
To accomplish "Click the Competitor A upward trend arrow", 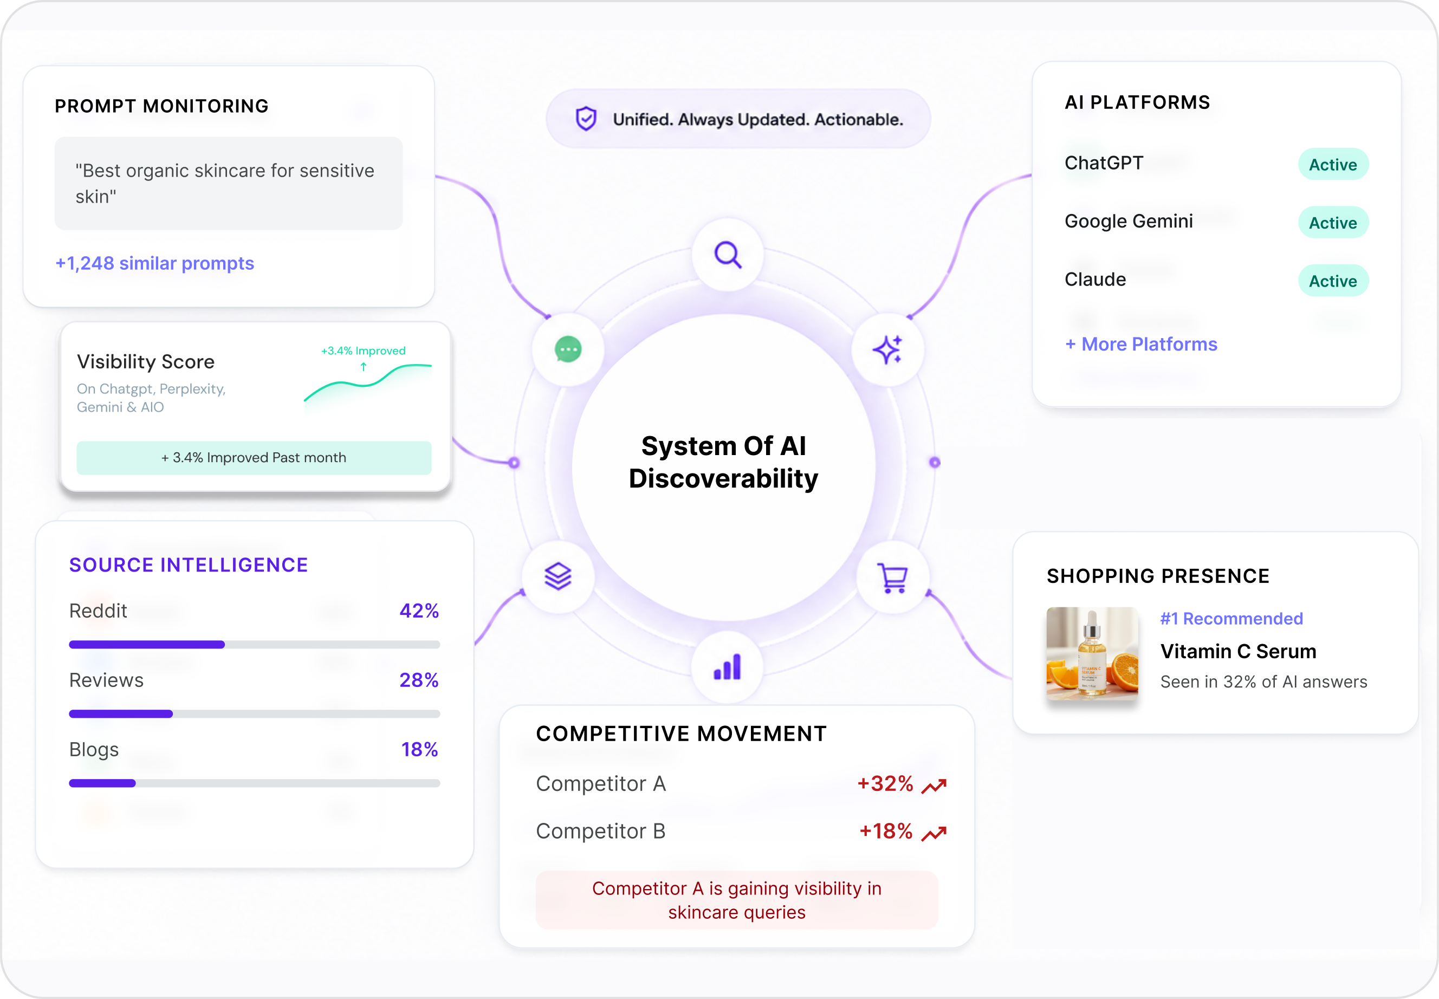I will click(934, 786).
